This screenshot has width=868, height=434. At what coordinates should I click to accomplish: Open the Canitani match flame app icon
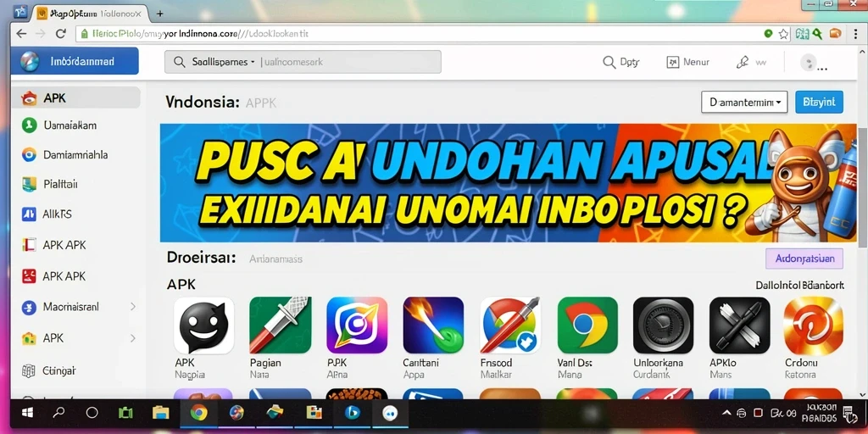(433, 325)
